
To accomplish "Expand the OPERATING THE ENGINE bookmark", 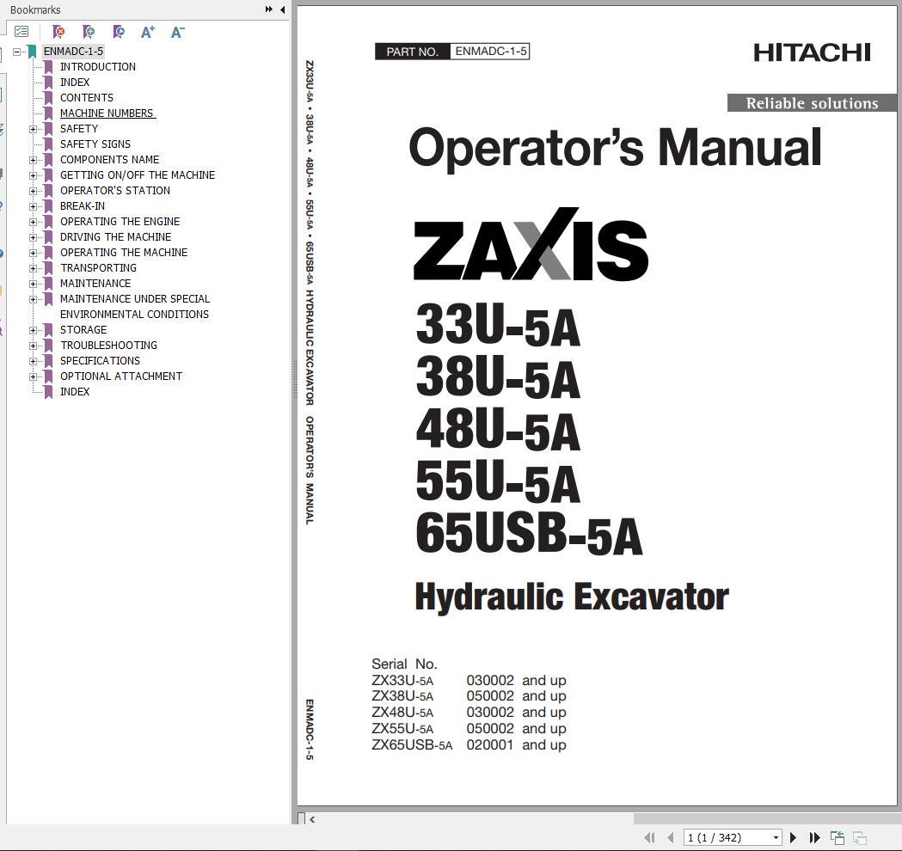I will 33,222.
